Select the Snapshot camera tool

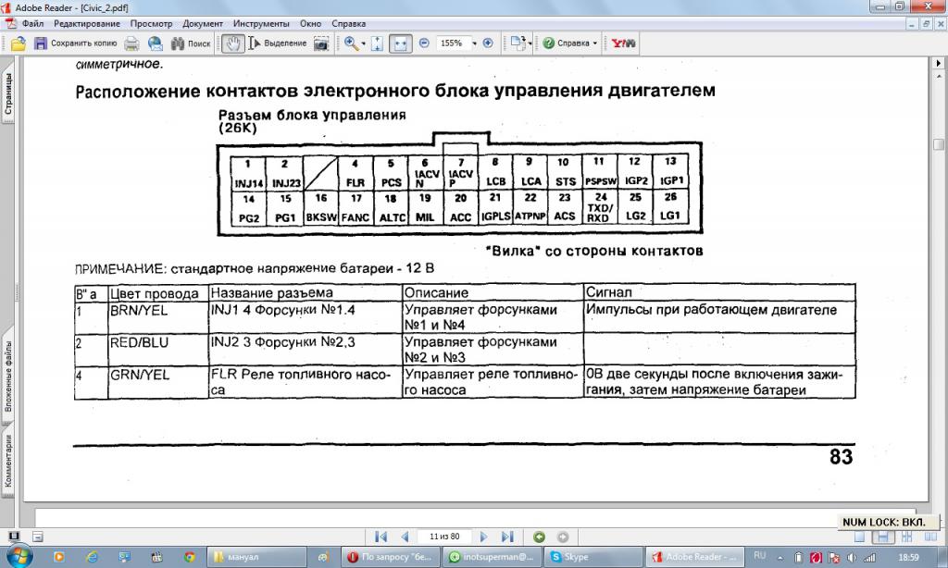coord(321,43)
